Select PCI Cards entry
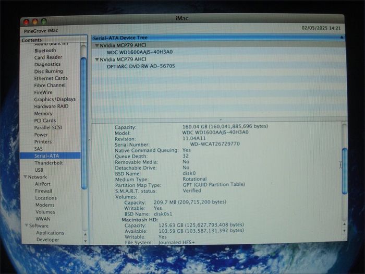The width and height of the screenshot is (365, 274). click(45, 121)
